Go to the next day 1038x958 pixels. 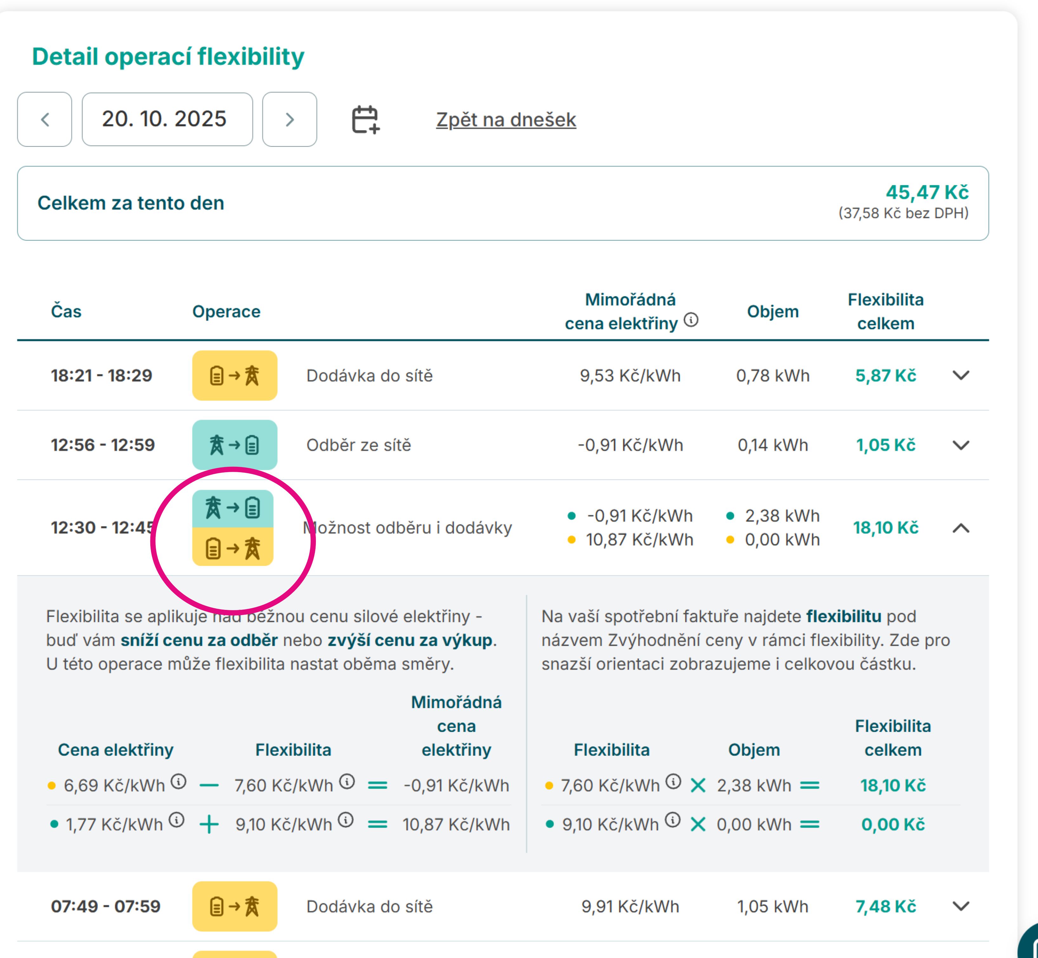(x=290, y=120)
